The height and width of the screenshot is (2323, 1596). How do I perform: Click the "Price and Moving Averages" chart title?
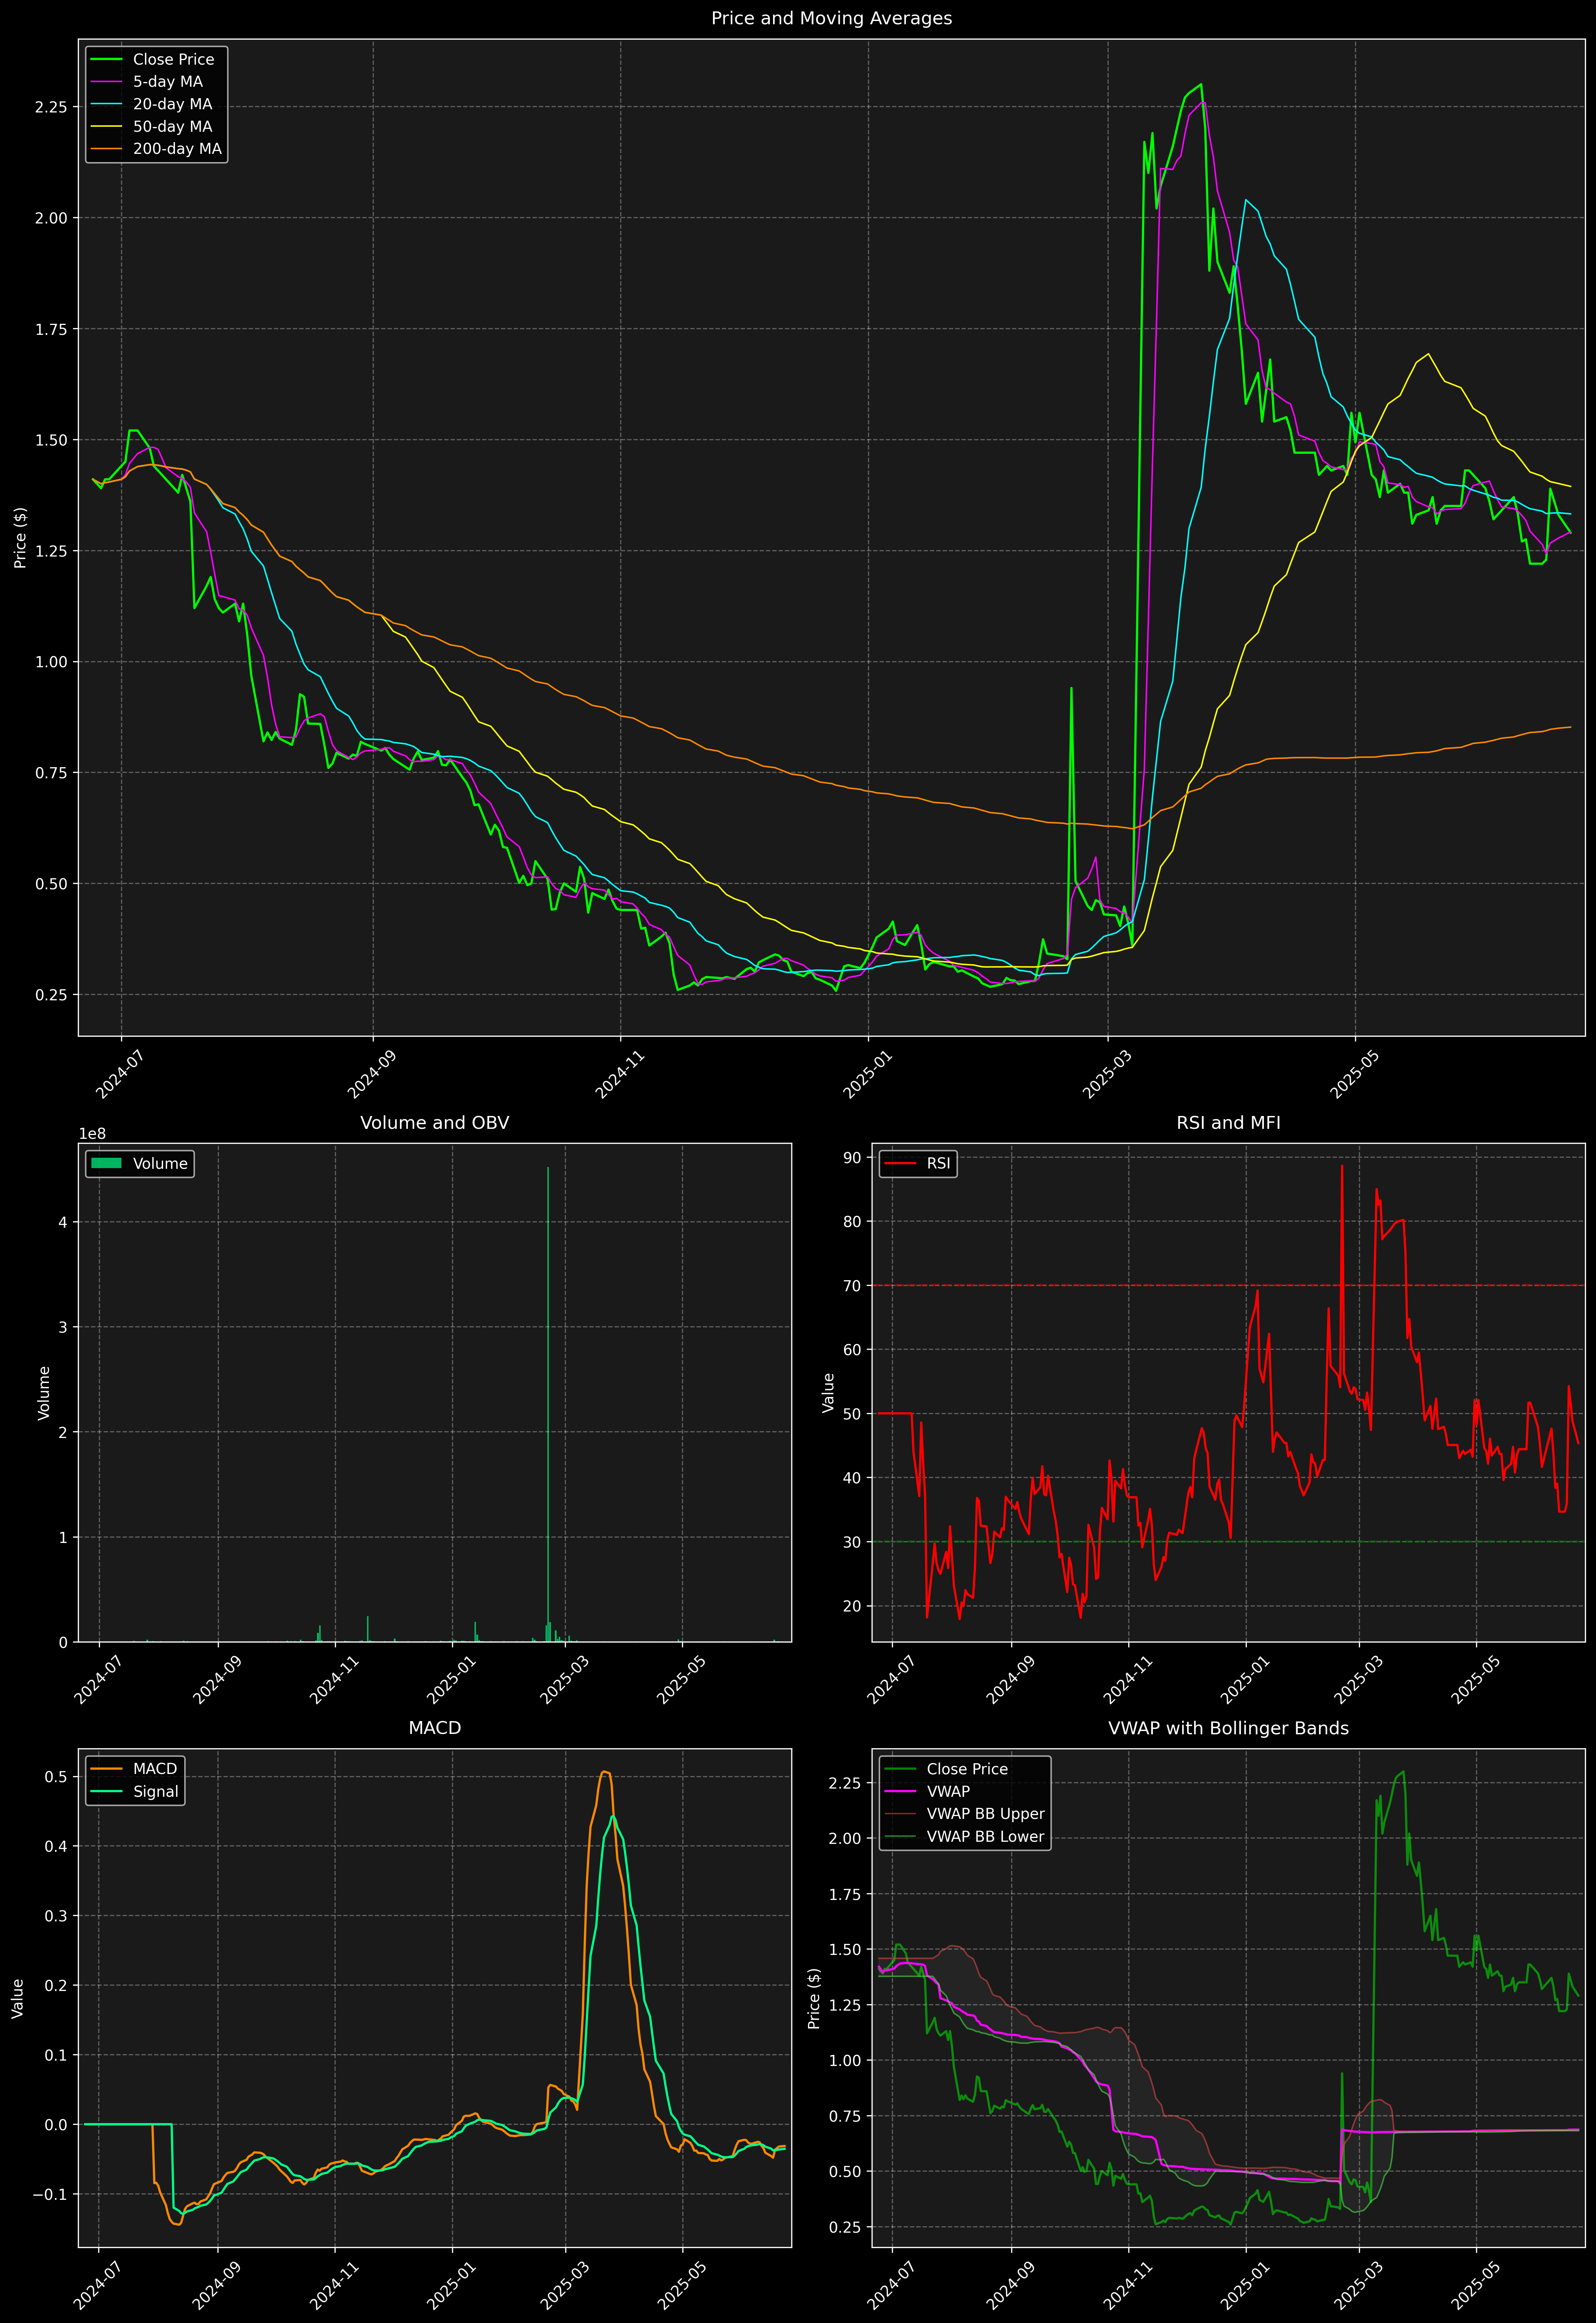click(831, 18)
